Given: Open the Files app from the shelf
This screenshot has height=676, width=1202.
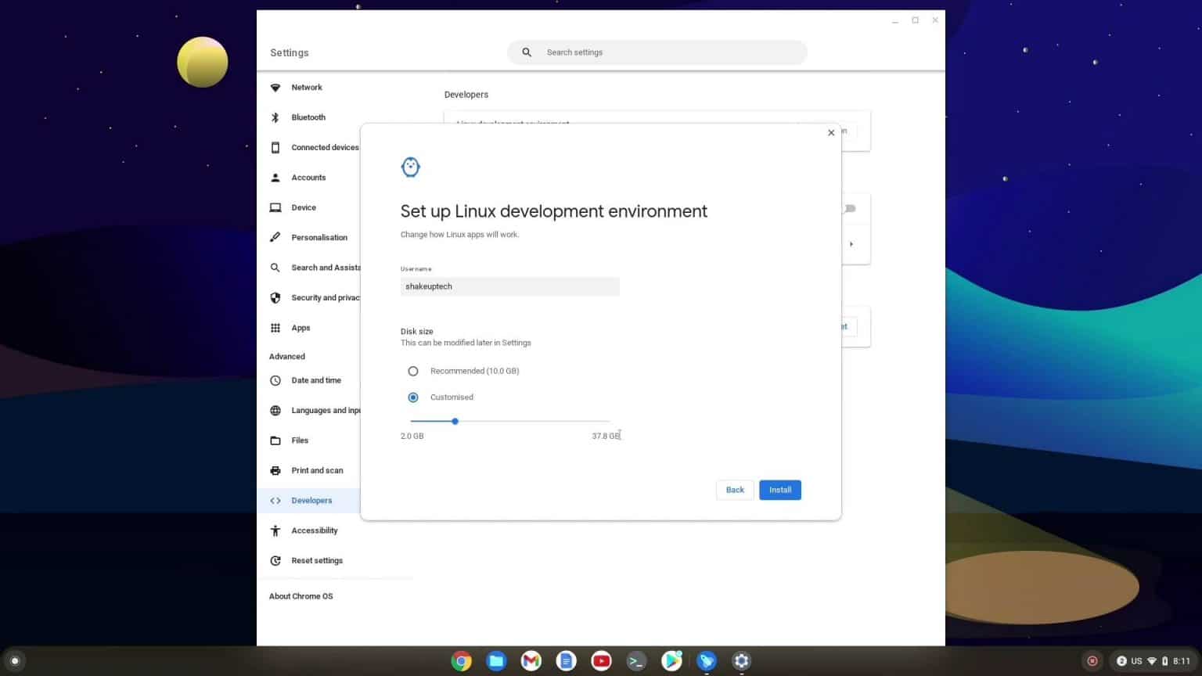Looking at the screenshot, I should (x=496, y=660).
